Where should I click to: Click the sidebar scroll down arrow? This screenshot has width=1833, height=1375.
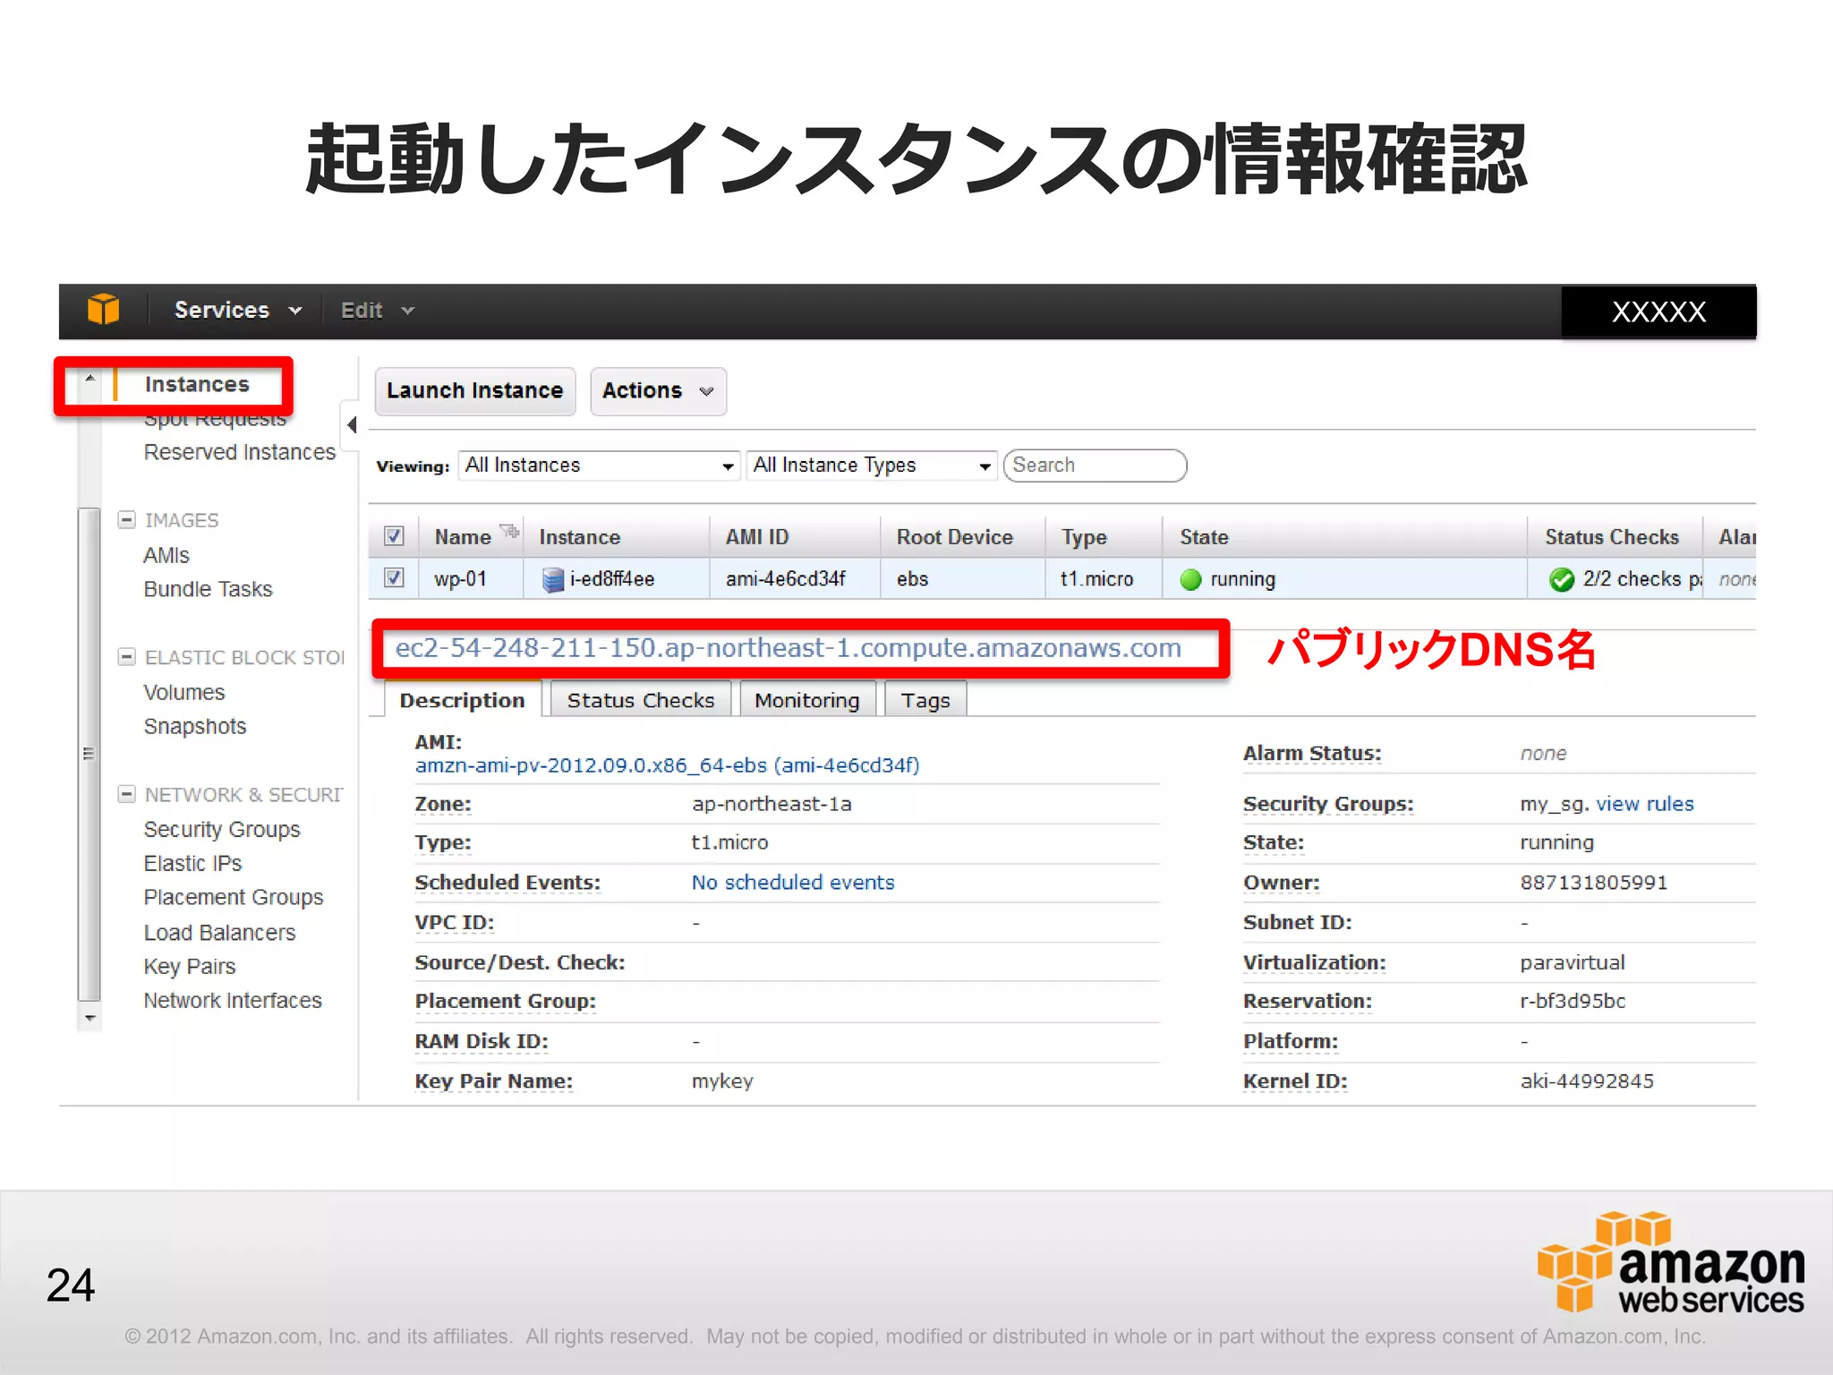point(90,1018)
